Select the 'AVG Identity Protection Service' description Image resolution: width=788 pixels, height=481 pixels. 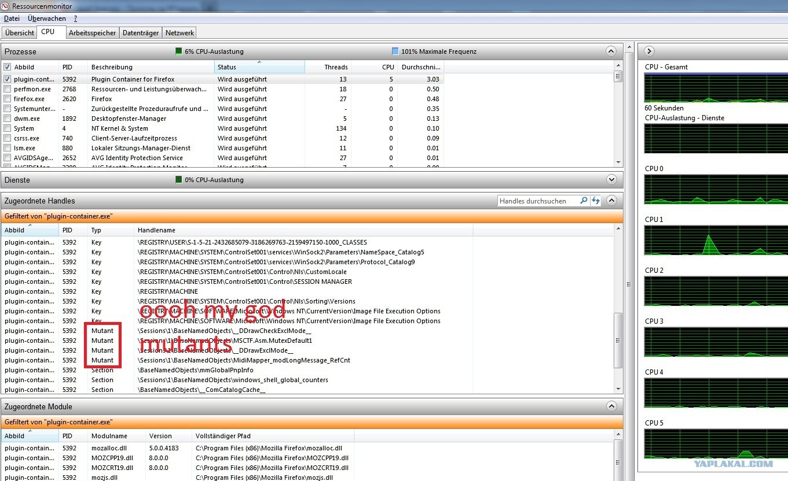[x=137, y=158]
